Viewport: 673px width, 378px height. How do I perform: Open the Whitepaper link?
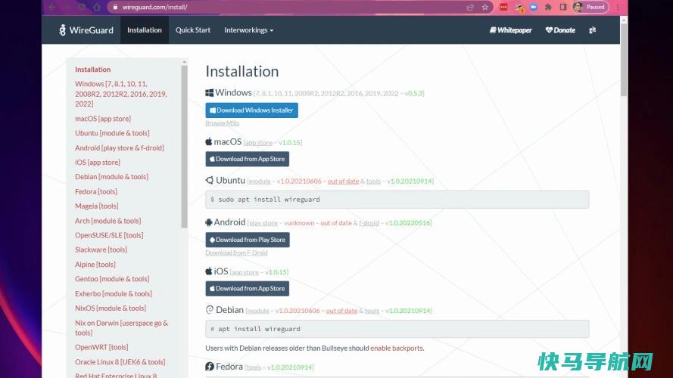point(511,30)
